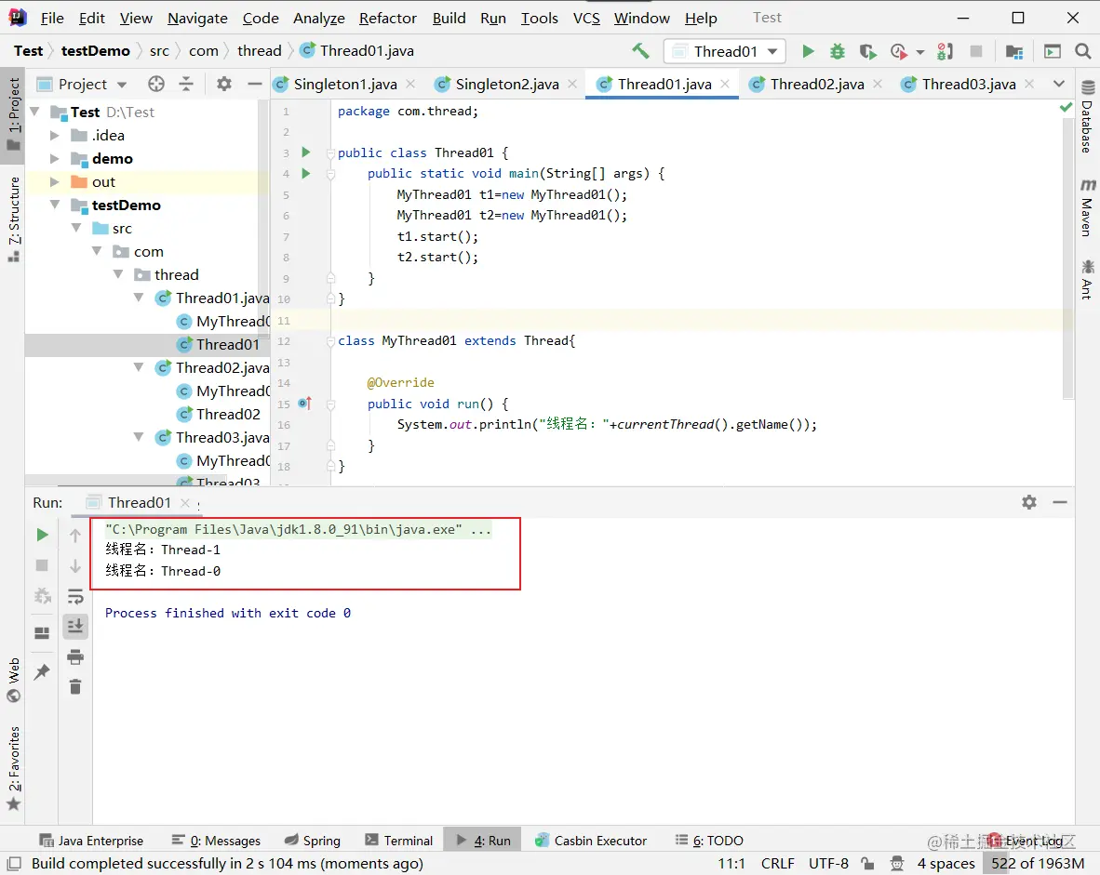The image size is (1100, 875).
Task: Open Run panel settings gear
Action: point(1029,502)
